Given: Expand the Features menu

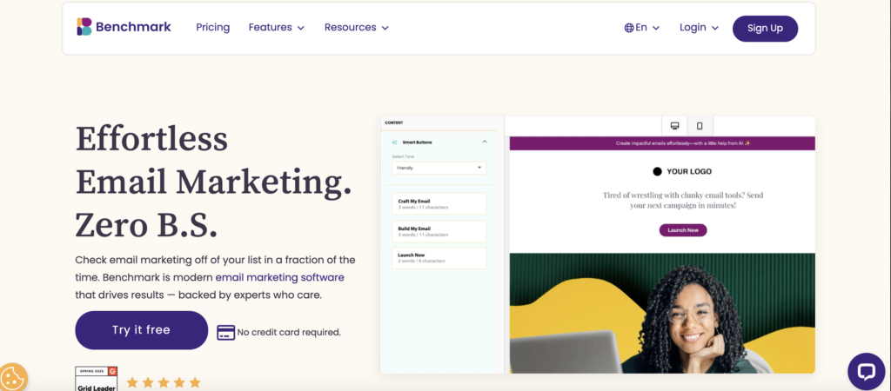Looking at the screenshot, I should 277,27.
